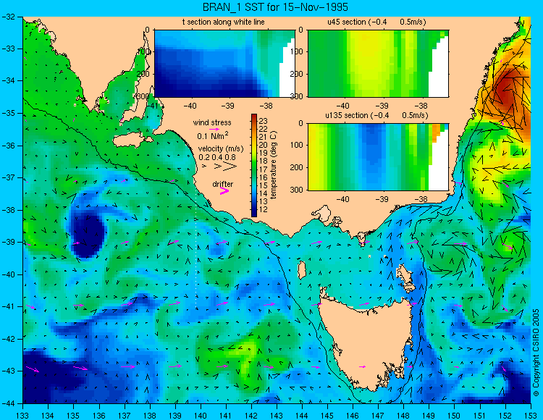This screenshot has height=420, width=543.
Task: Click the u45 section heading text
Action: pyautogui.click(x=376, y=22)
